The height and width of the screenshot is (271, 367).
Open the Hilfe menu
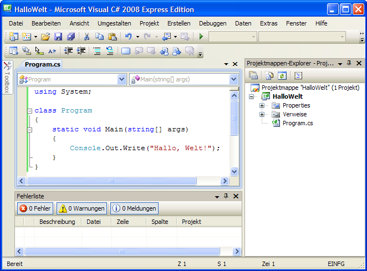pos(321,23)
